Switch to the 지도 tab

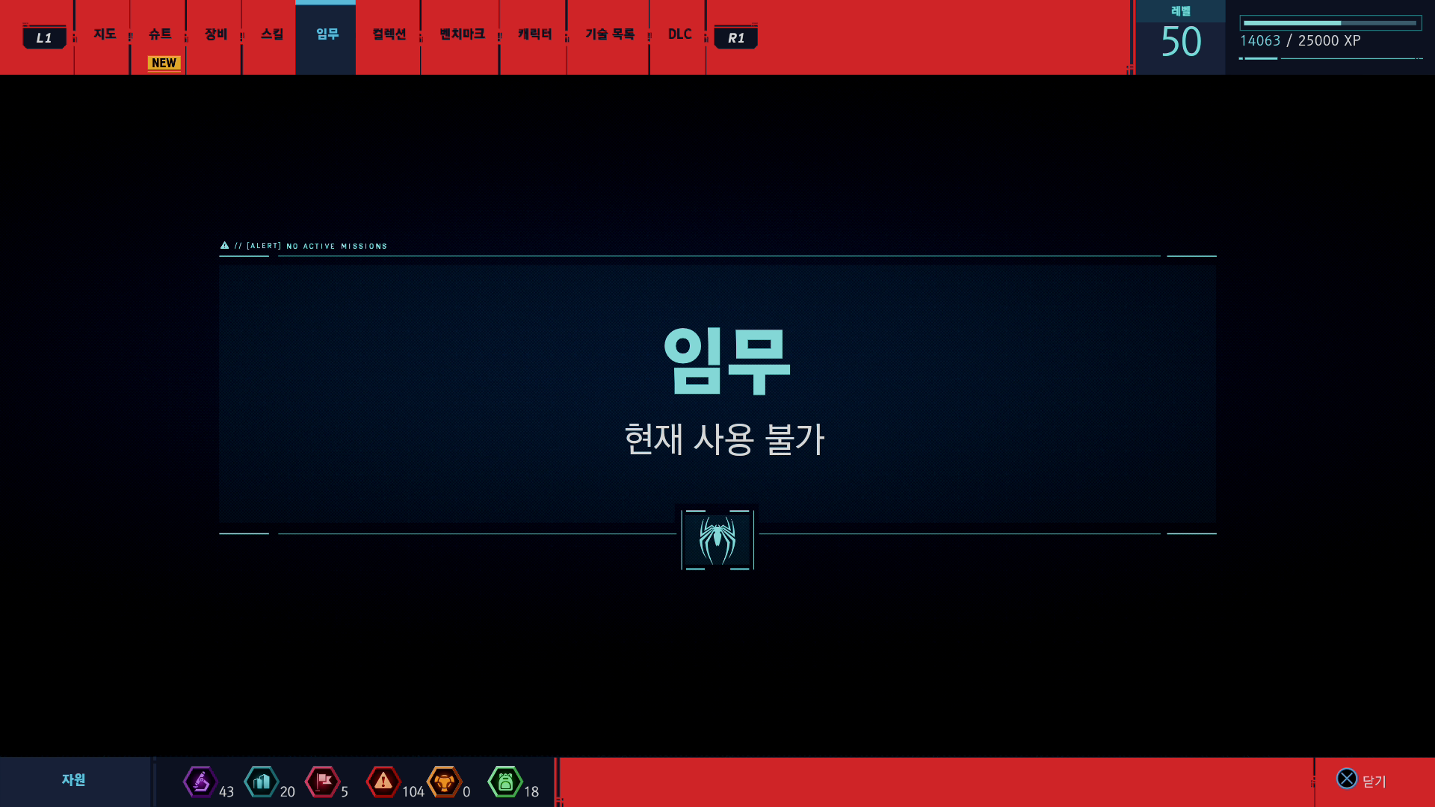click(105, 34)
